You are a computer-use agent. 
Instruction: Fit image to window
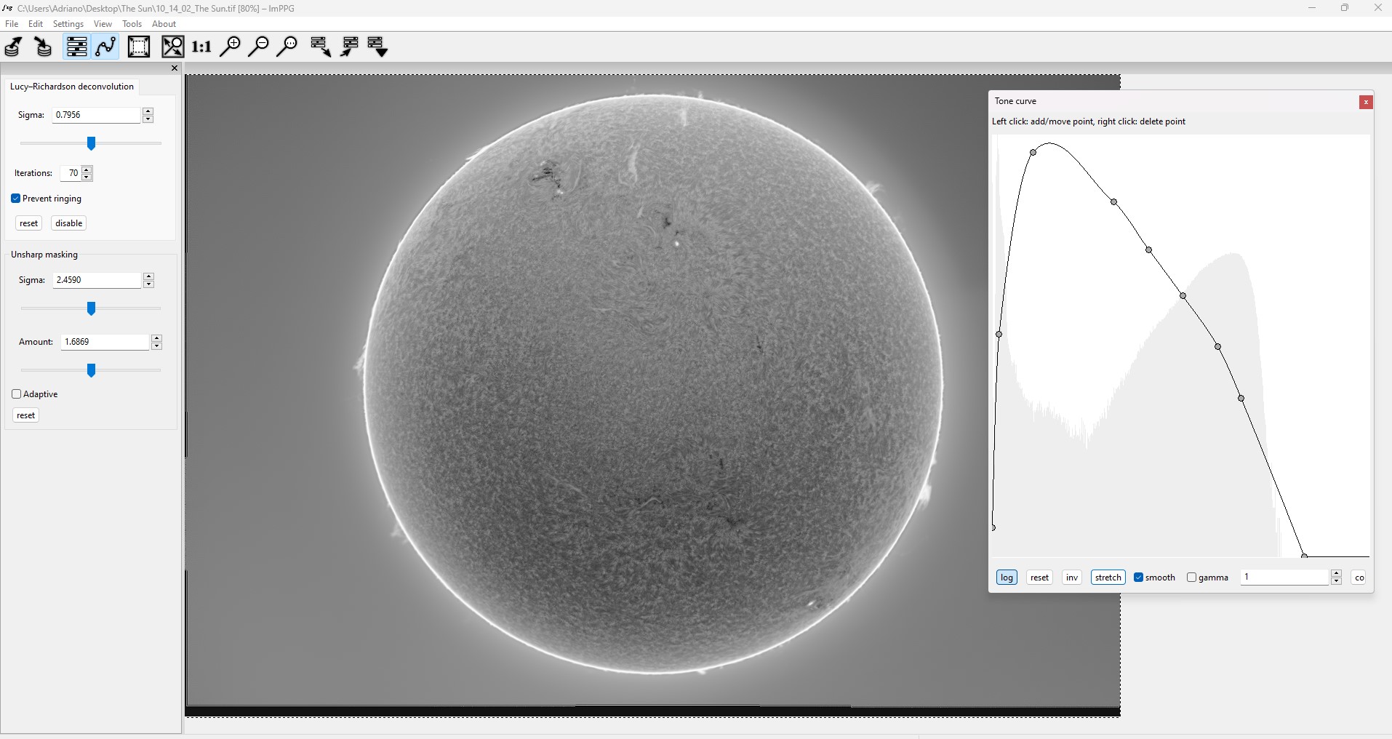172,47
